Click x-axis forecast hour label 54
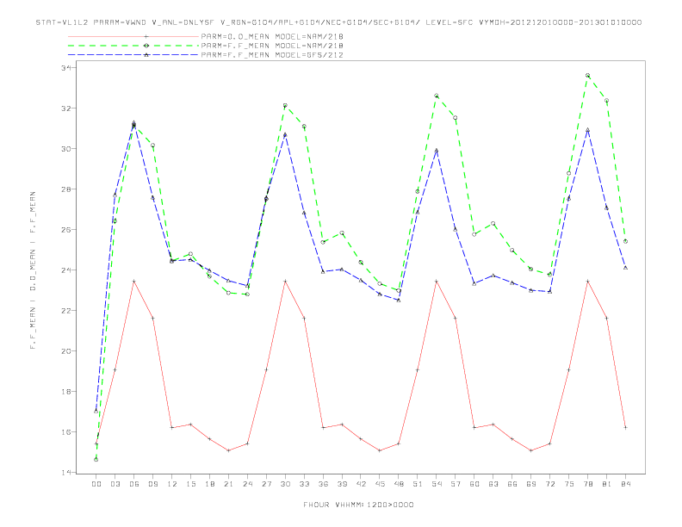 [x=437, y=484]
